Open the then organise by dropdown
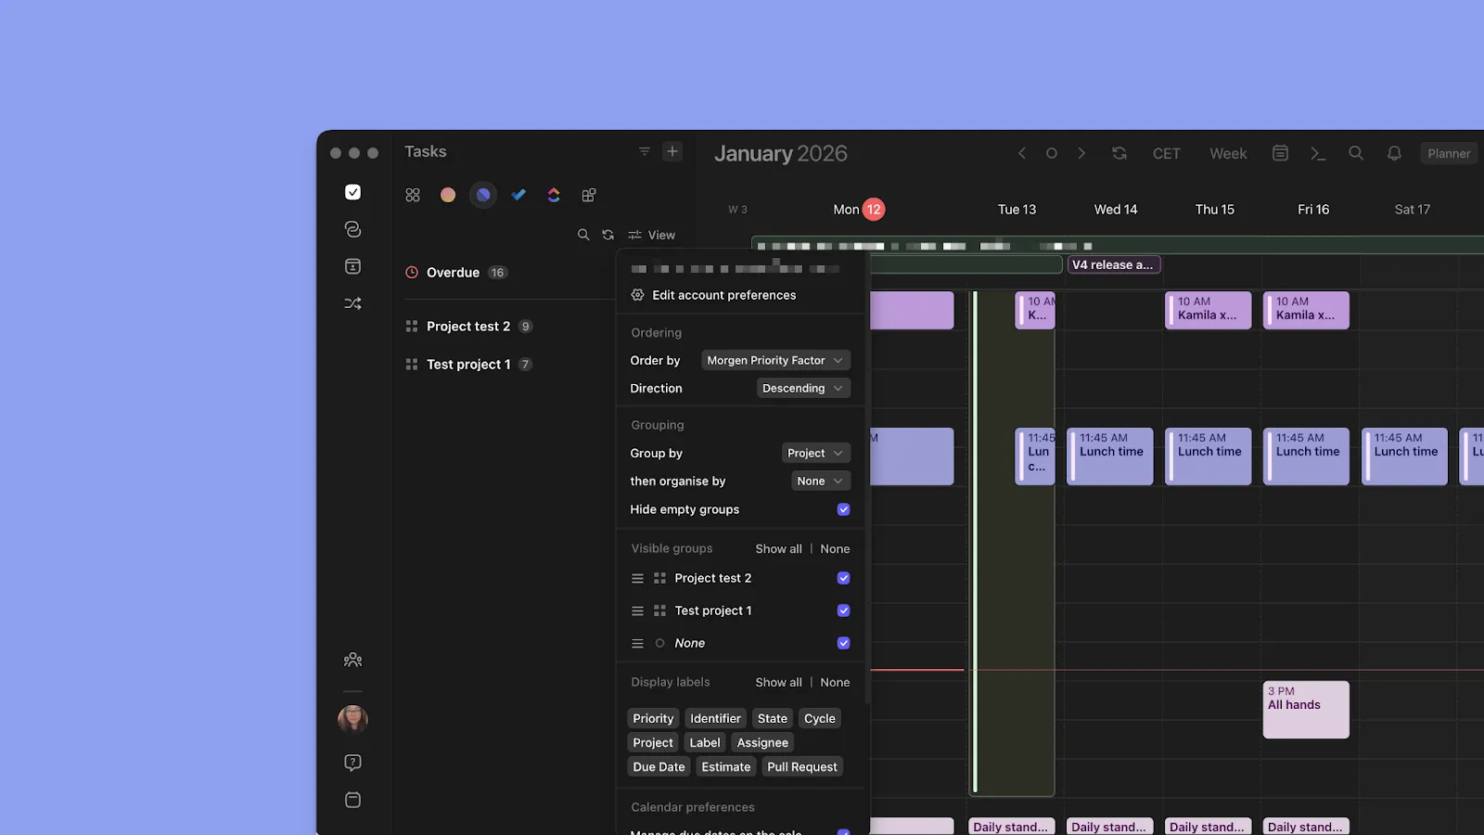The image size is (1484, 835). [x=821, y=481]
